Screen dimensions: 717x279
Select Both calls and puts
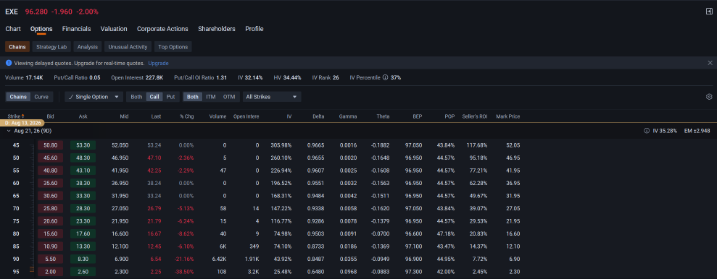[136, 97]
